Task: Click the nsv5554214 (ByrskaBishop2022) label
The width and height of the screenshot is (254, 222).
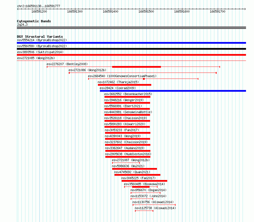Action: tap(42, 40)
